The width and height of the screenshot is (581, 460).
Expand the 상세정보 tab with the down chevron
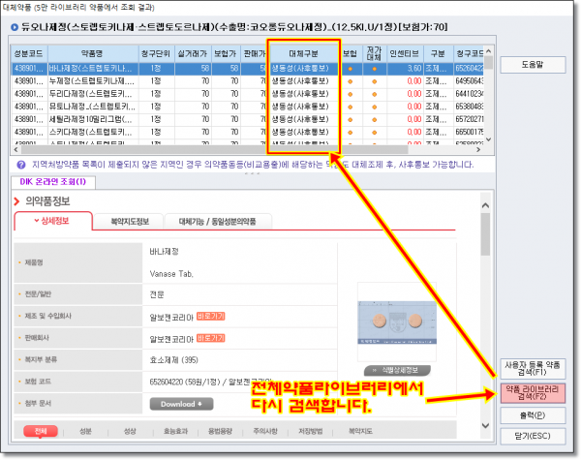54,221
